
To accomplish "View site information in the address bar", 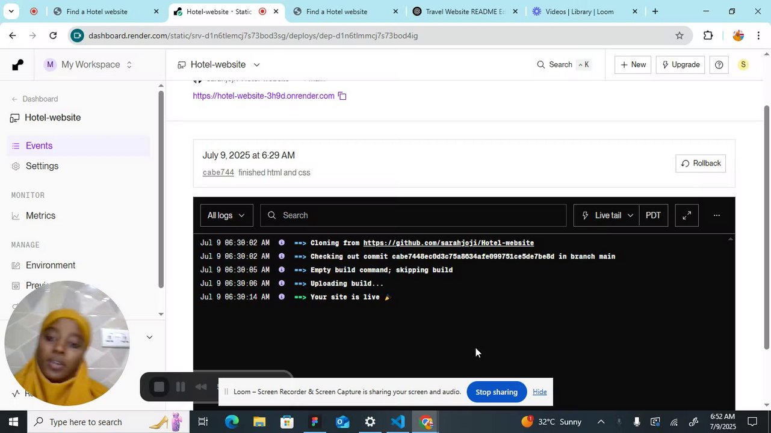I will (76, 35).
